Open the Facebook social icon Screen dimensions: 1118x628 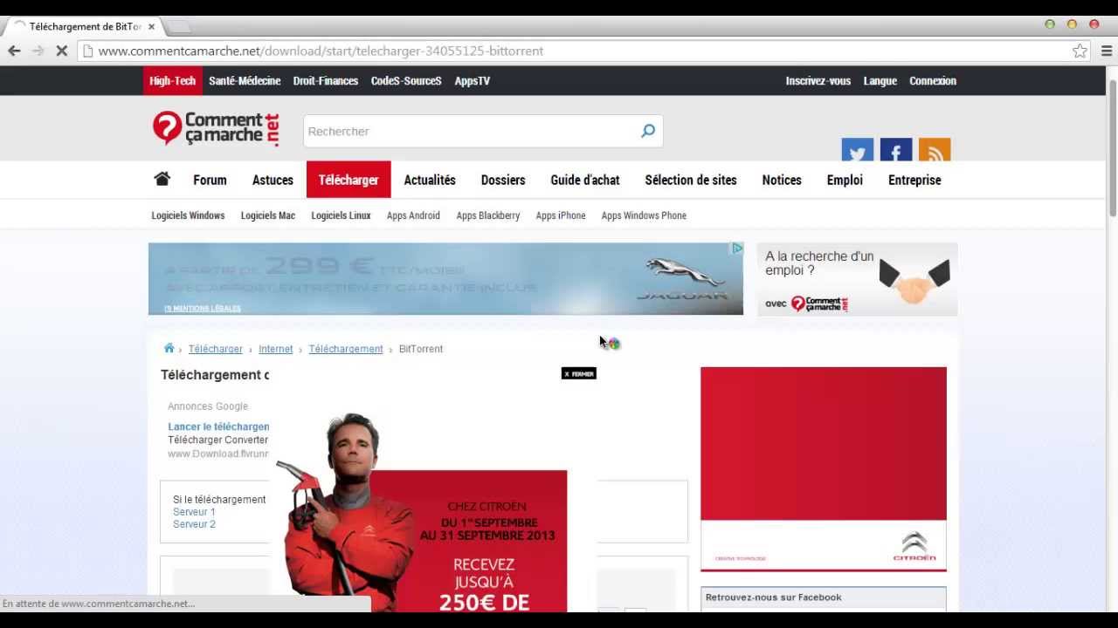[x=895, y=150]
